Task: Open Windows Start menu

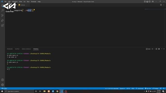Action: [2, 91]
